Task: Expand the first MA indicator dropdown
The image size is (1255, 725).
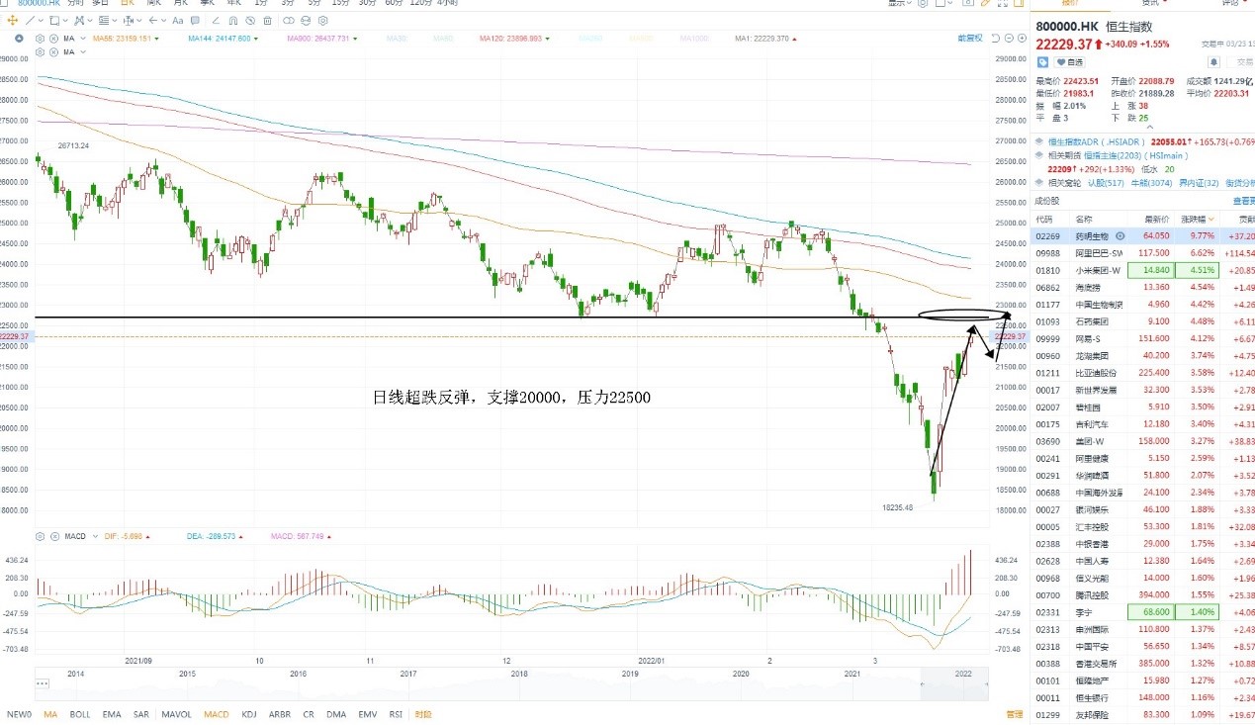Action: coord(83,39)
